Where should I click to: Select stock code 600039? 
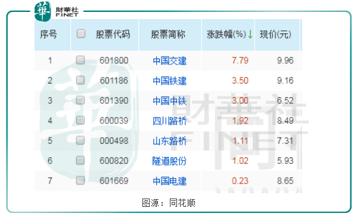(x=114, y=120)
